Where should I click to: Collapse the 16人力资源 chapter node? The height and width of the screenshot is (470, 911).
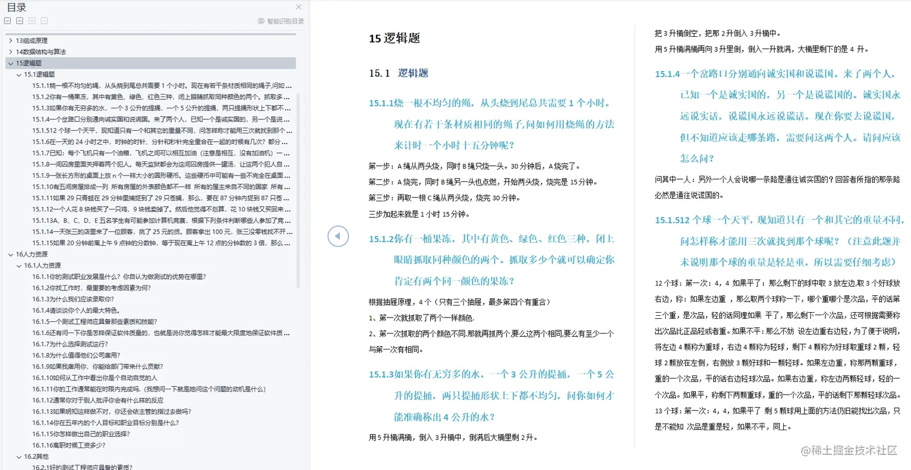pyautogui.click(x=10, y=254)
